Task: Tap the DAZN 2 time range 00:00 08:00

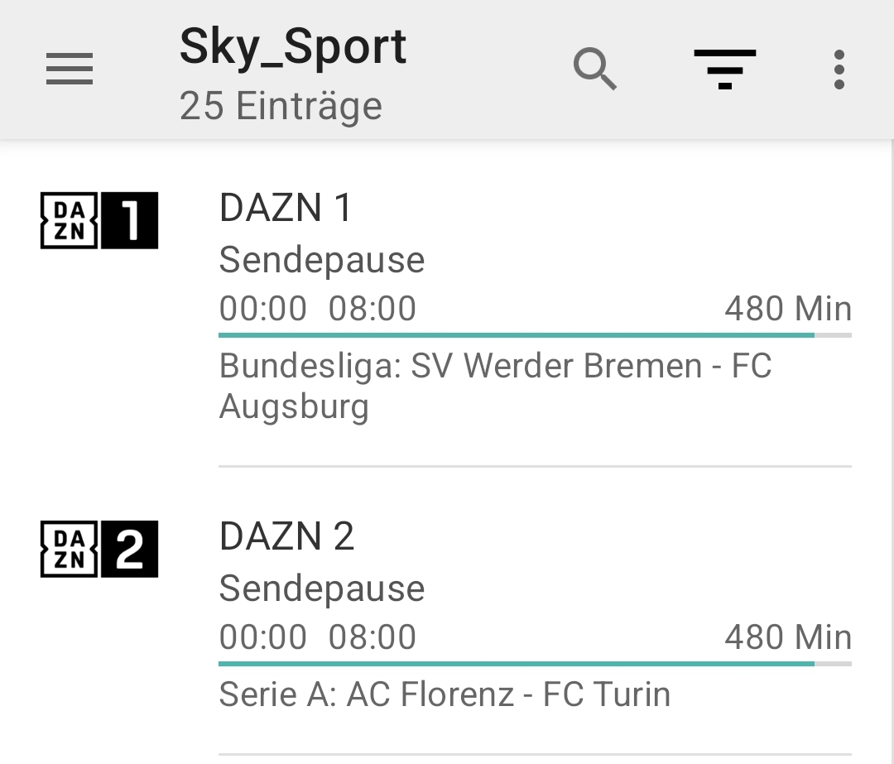Action: click(318, 637)
